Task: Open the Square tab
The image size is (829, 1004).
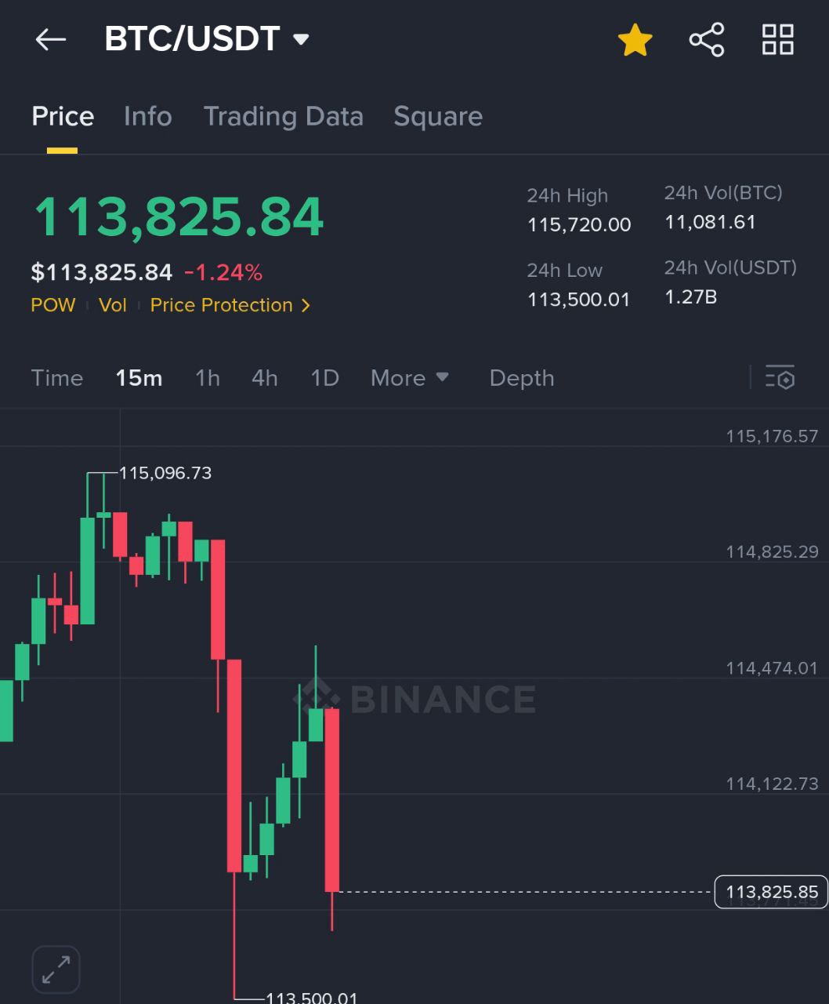Action: (438, 116)
